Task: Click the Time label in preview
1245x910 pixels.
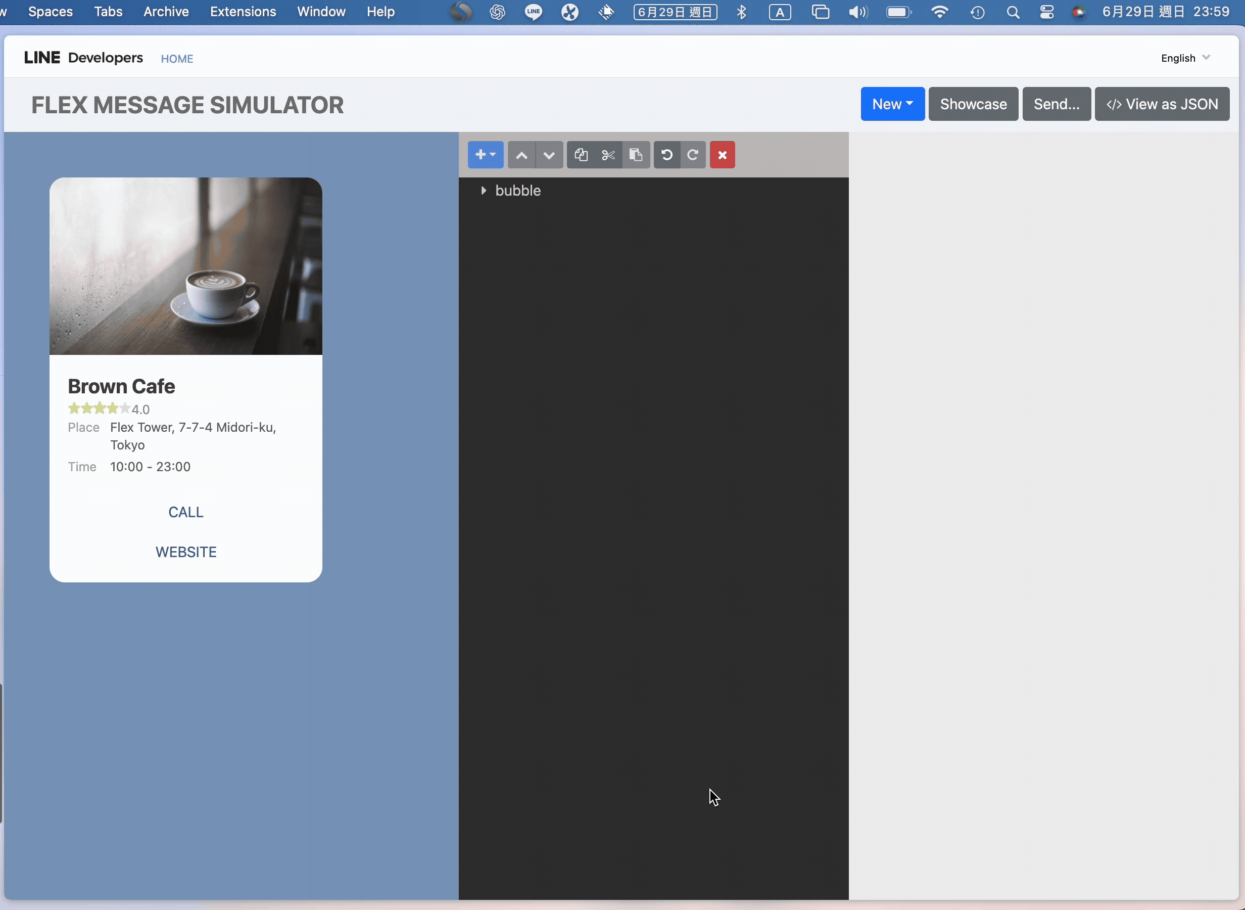Action: (x=82, y=467)
